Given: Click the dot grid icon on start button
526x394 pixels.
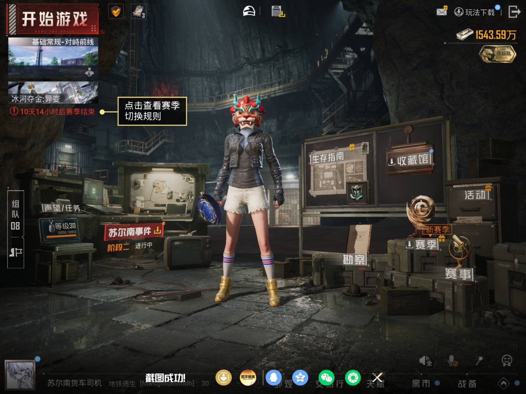Looking at the screenshot, I should pyautogui.click(x=94, y=28).
